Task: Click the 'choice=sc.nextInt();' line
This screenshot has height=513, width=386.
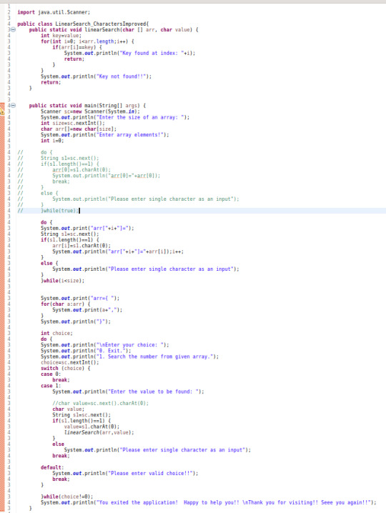Action: click(x=70, y=362)
